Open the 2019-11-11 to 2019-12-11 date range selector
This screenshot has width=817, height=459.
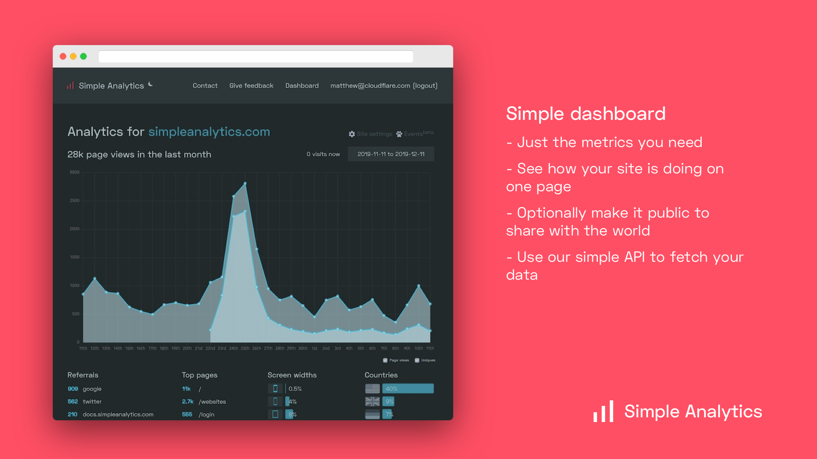(391, 154)
